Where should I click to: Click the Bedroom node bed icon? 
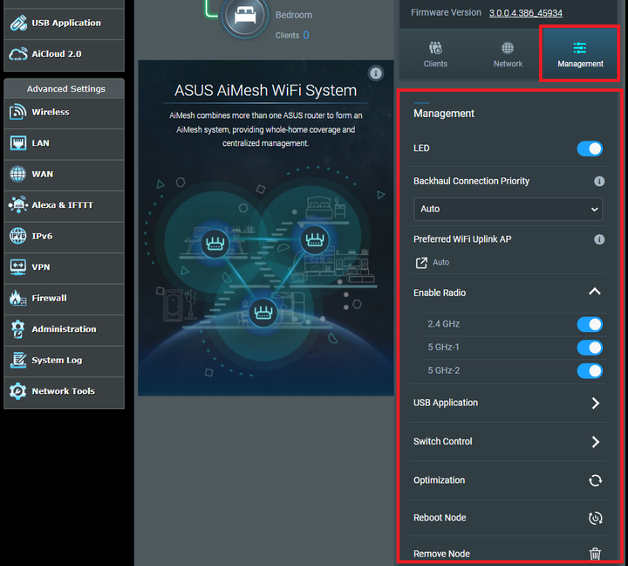point(245,17)
